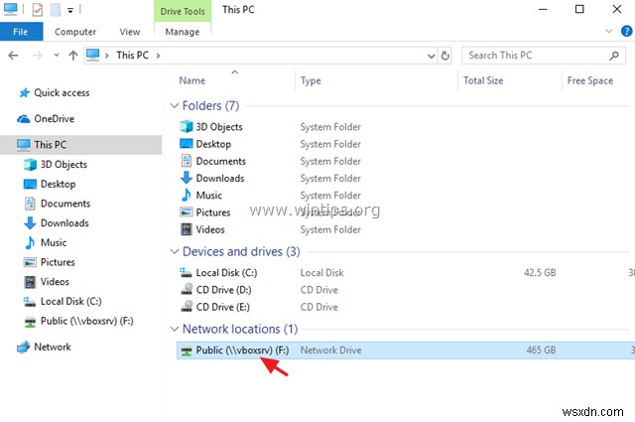
Task: Click the Forward navigation arrow
Action: pos(37,56)
